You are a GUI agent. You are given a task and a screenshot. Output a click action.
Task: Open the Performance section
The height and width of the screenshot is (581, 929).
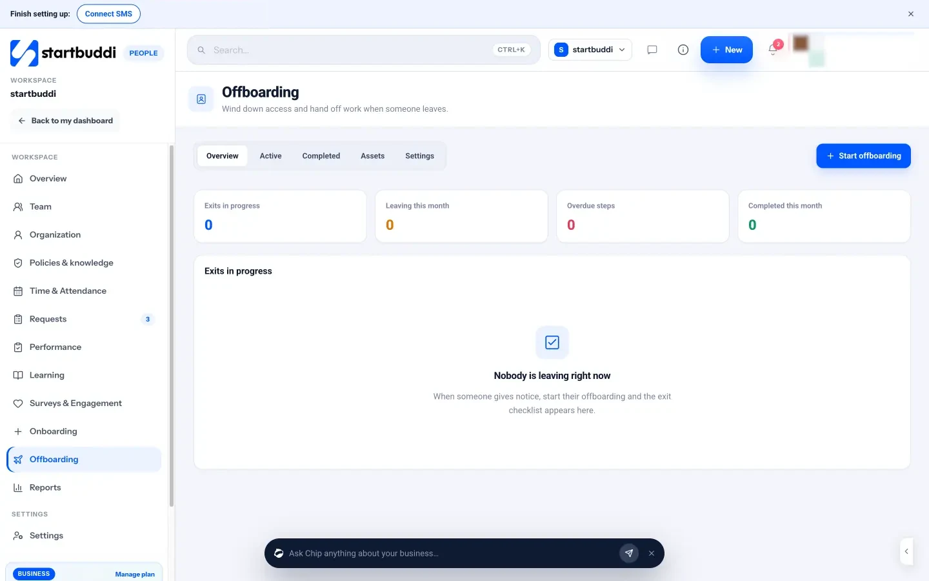[x=84, y=347]
